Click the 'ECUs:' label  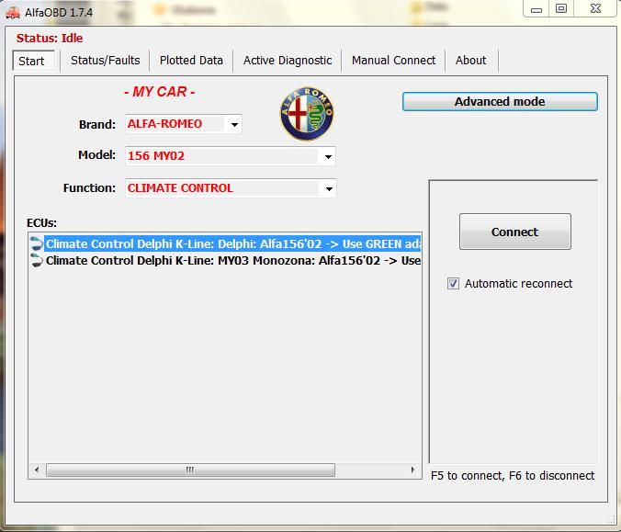[41, 222]
